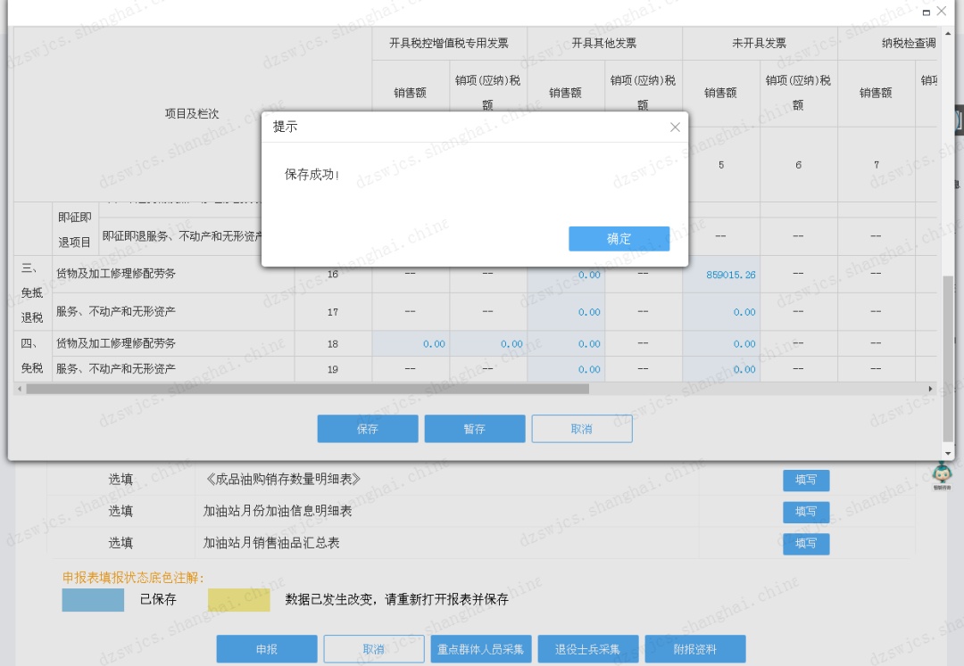
Task: Click the 保存 save button
Action: point(367,428)
